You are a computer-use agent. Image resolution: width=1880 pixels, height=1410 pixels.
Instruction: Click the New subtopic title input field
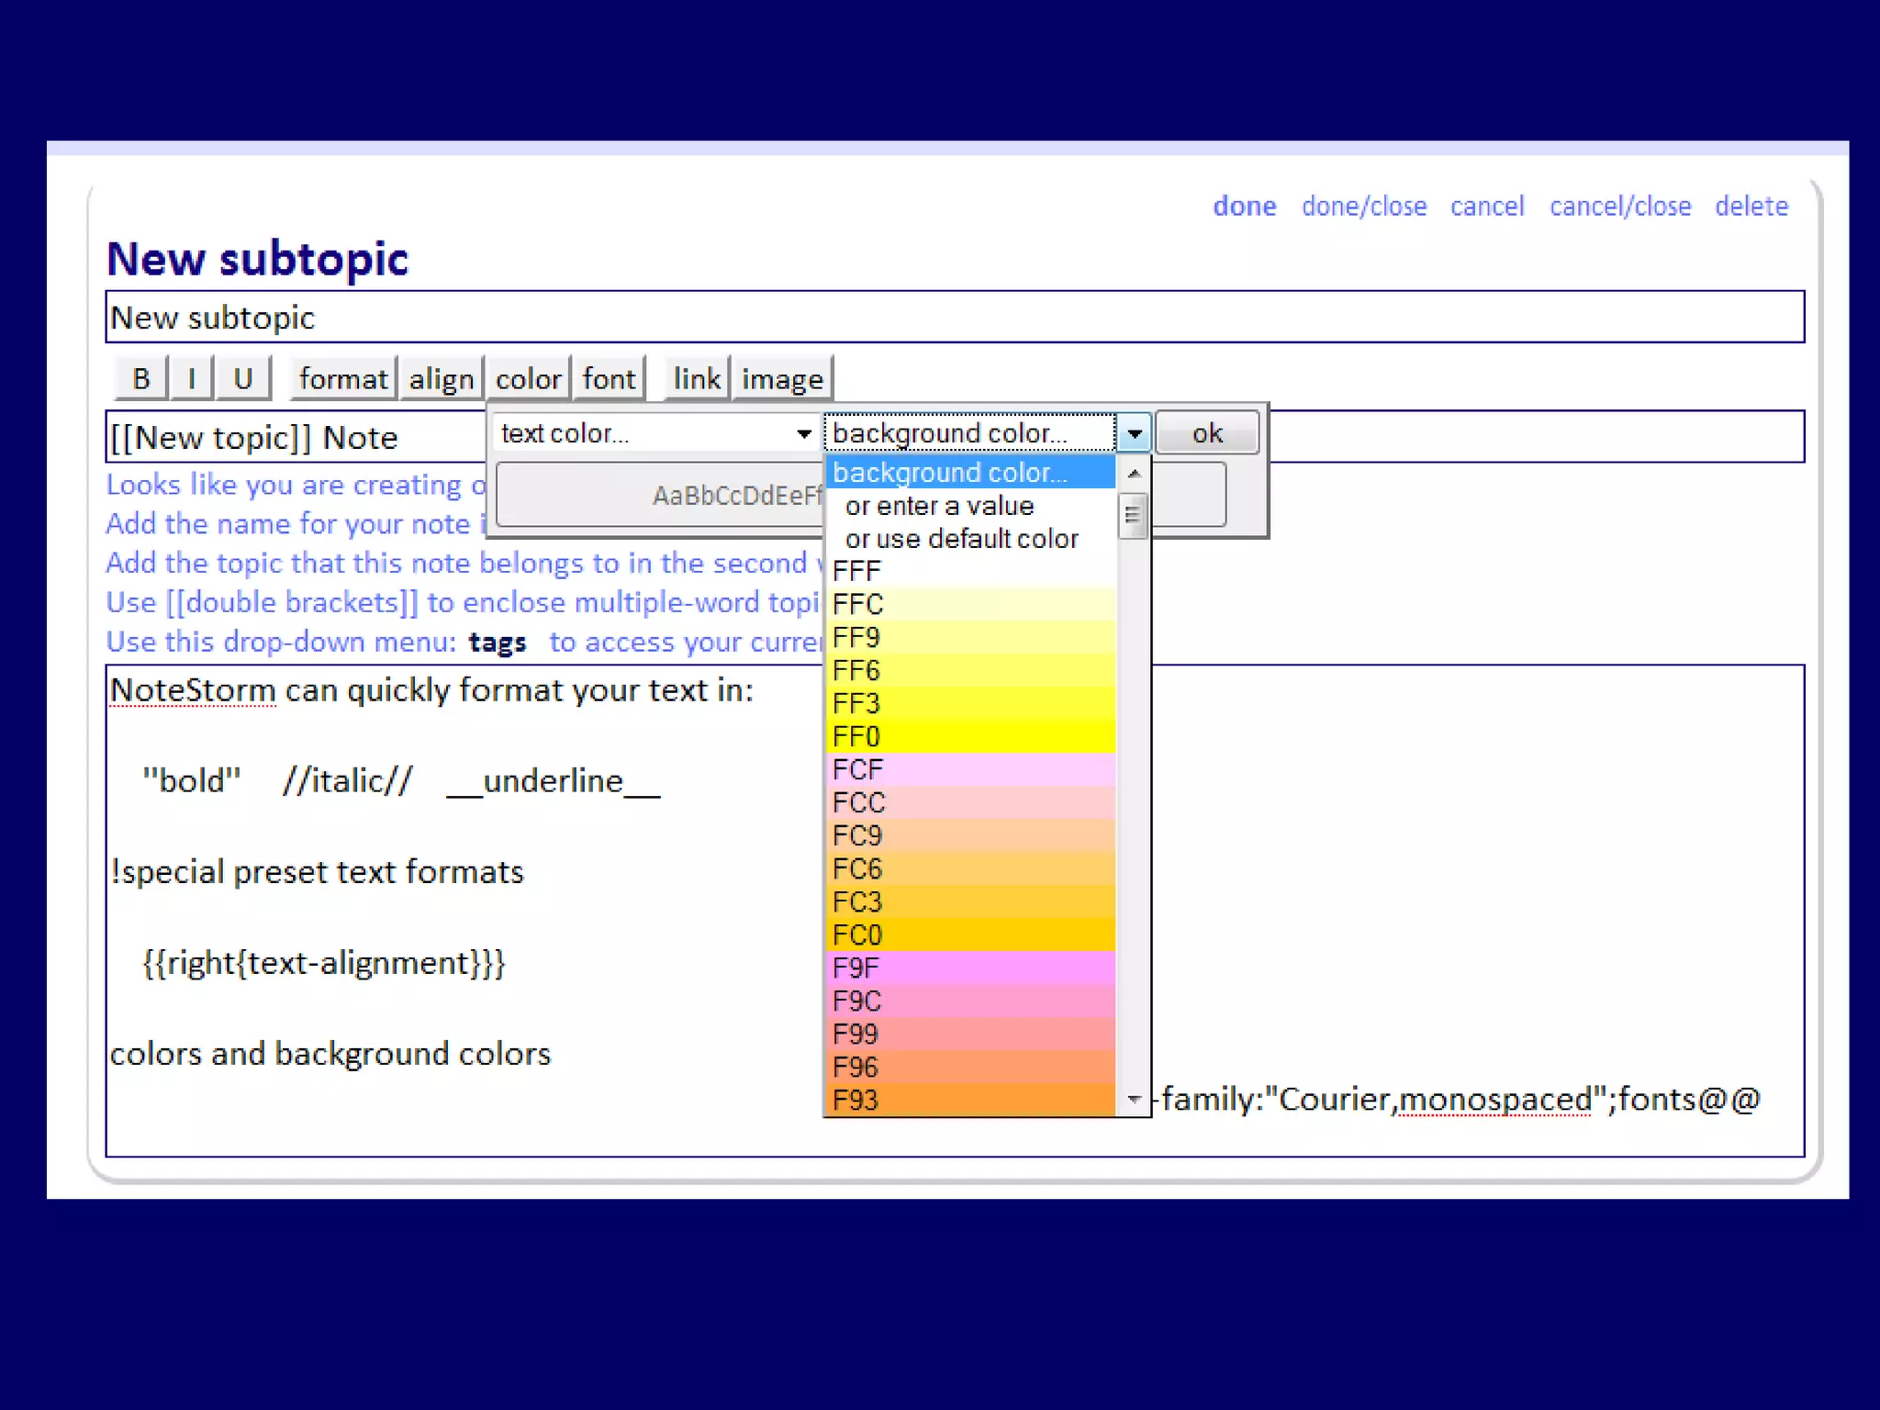click(955, 318)
